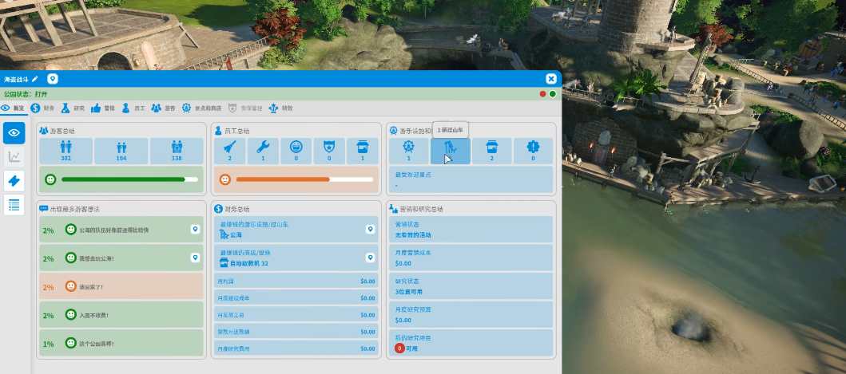The width and height of the screenshot is (846, 374).
Task: Locate source of 我想去玩公海 thought
Action: tap(195, 258)
